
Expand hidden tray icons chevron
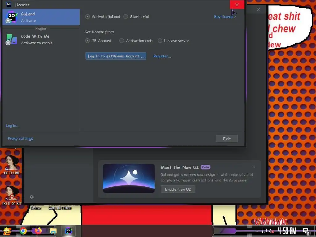point(256,231)
